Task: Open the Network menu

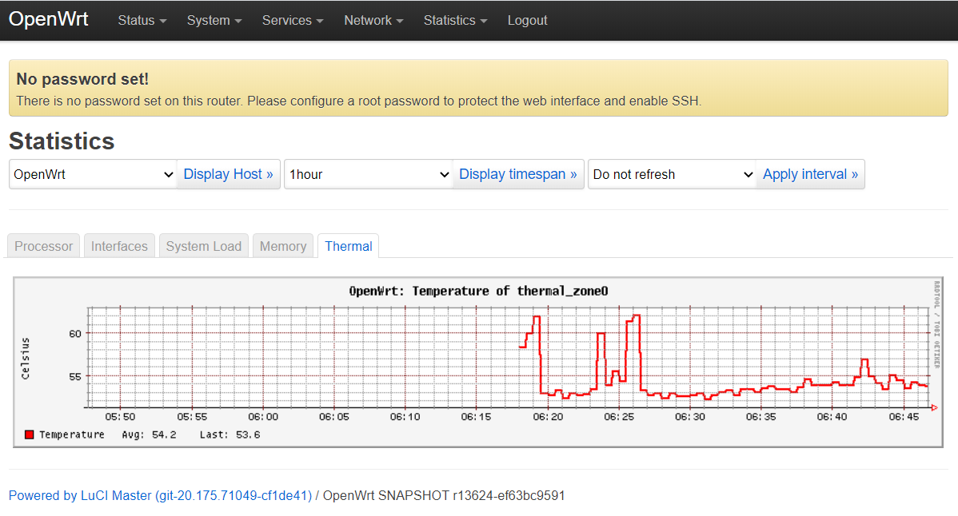Action: pos(373,20)
